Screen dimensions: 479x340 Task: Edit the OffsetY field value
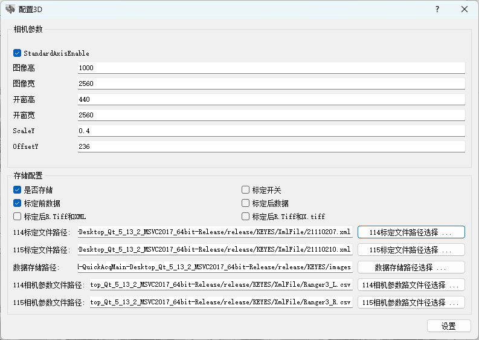click(x=271, y=146)
